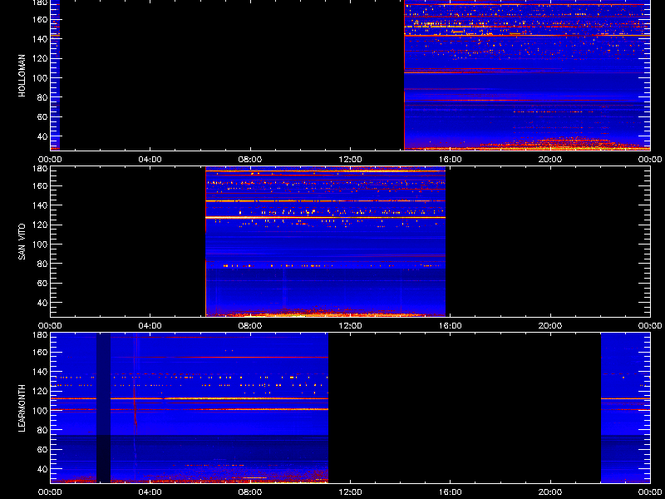Image resolution: width=665 pixels, height=499 pixels.
Task: Click the 140 frequency label on the Holloman axis
Action: (x=41, y=38)
